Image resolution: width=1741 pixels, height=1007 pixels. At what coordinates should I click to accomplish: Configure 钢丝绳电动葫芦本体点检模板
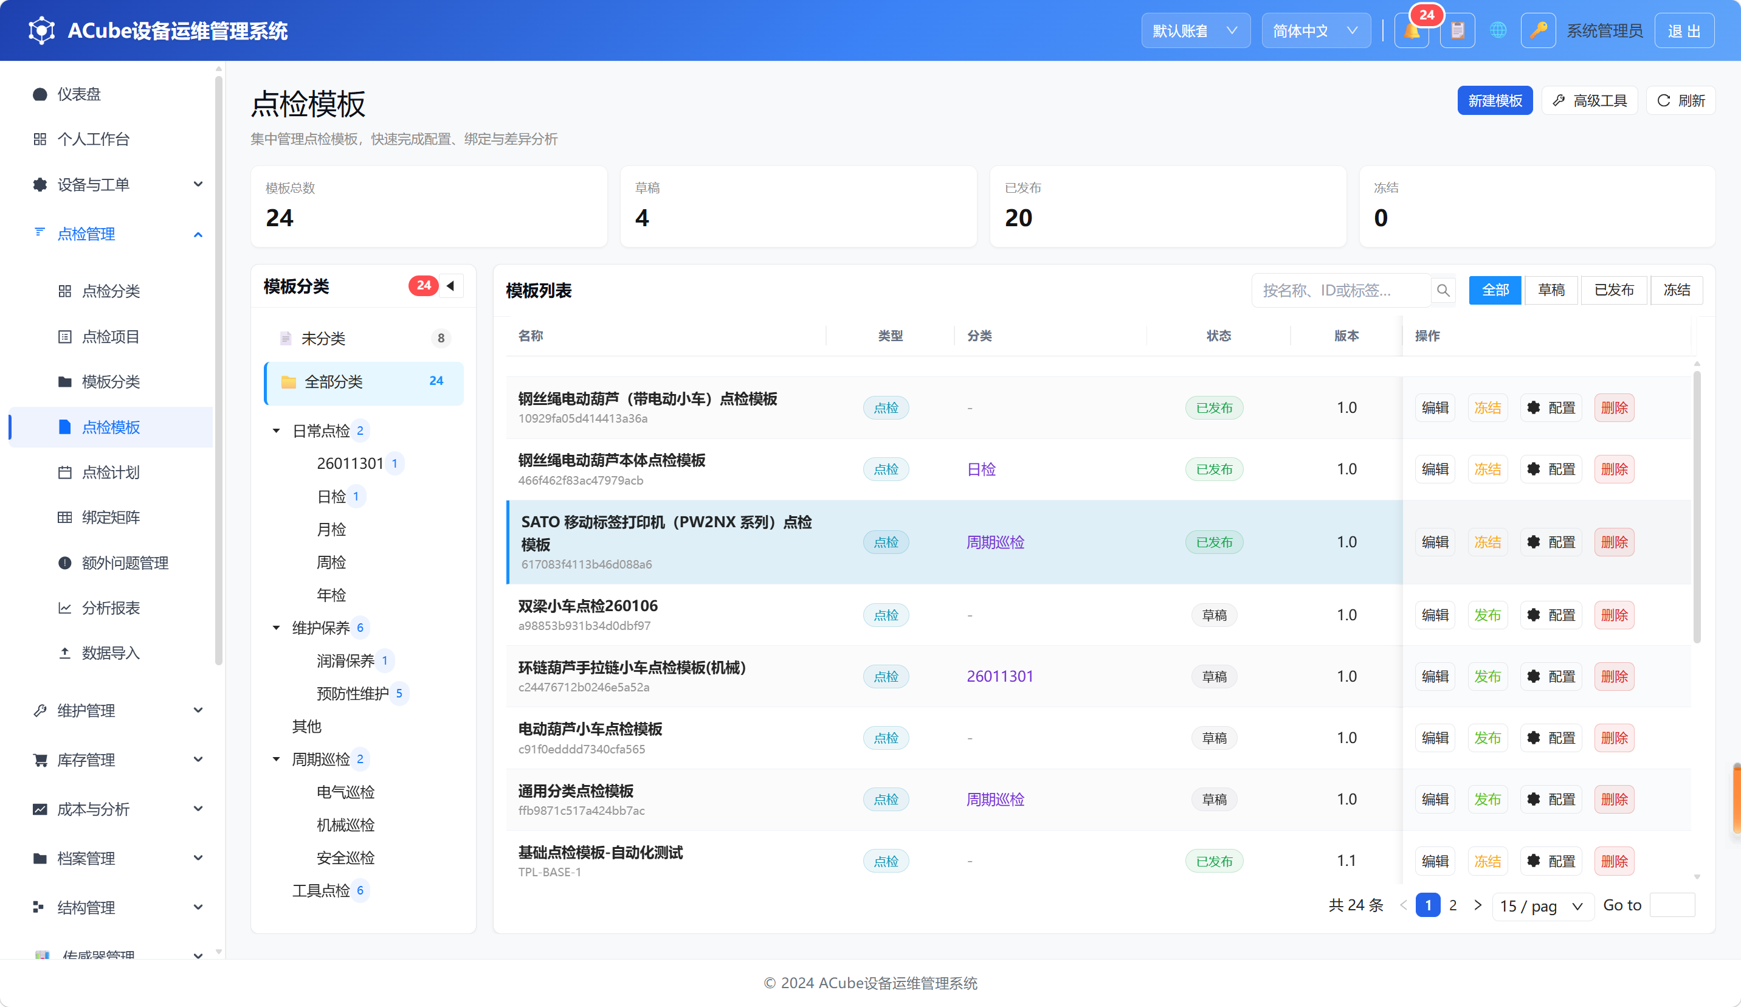[x=1551, y=469]
